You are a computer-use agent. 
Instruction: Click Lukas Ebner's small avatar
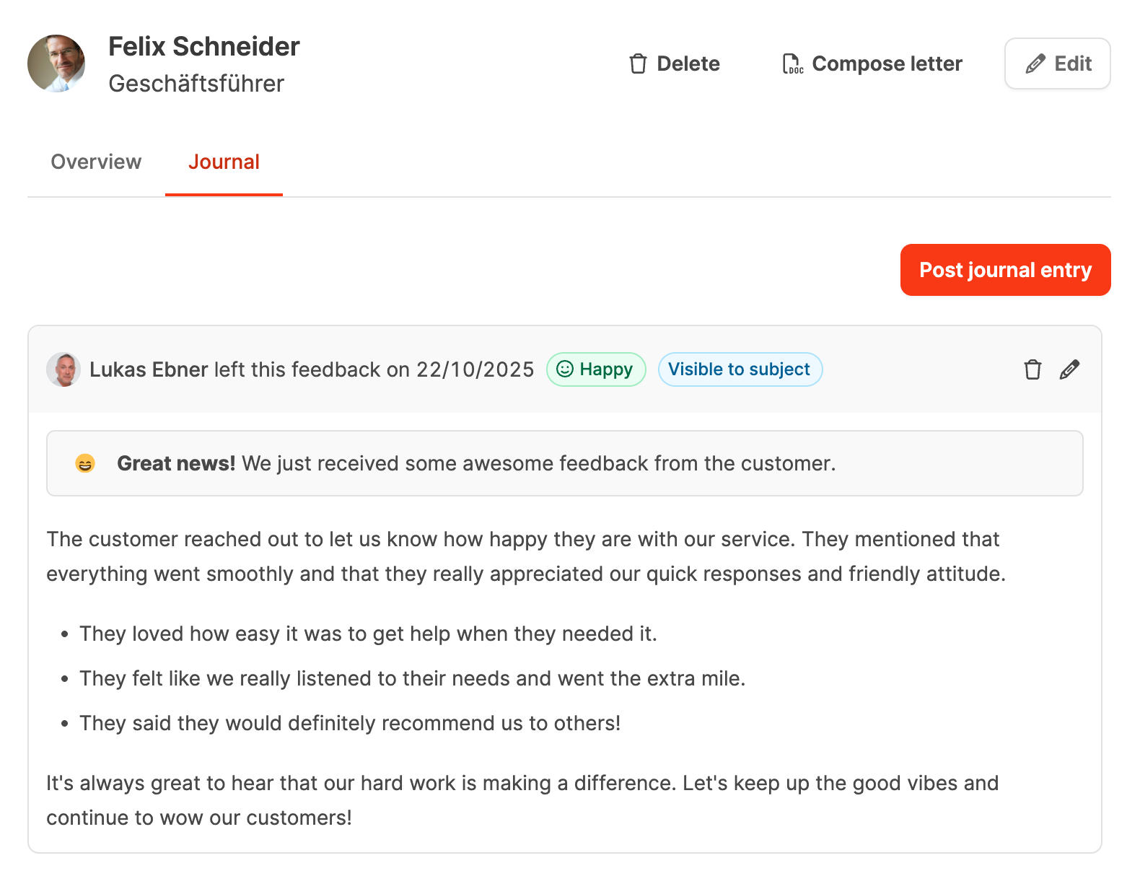[x=63, y=369]
